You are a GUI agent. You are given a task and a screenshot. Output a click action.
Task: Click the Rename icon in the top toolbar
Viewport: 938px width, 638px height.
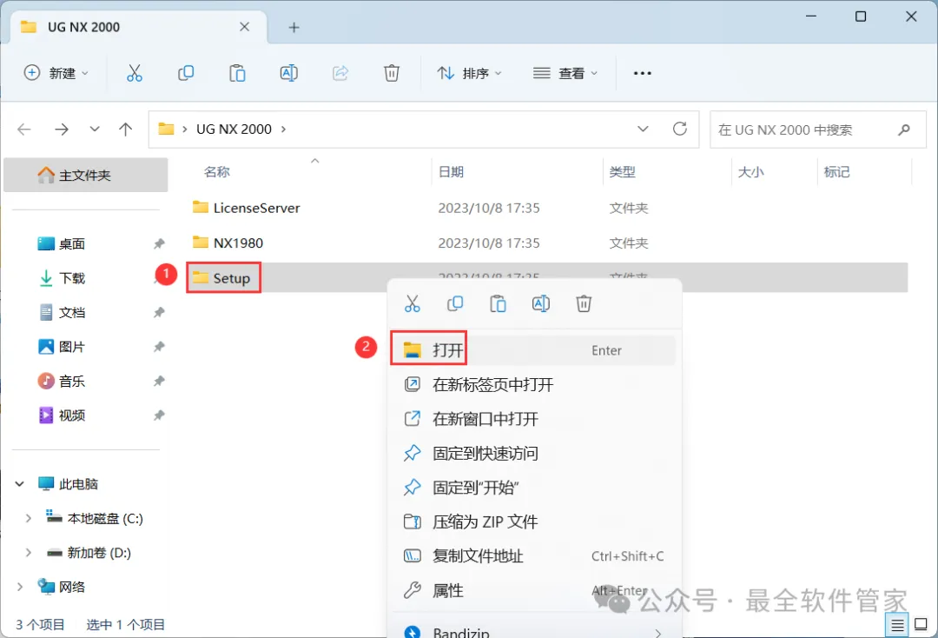289,73
